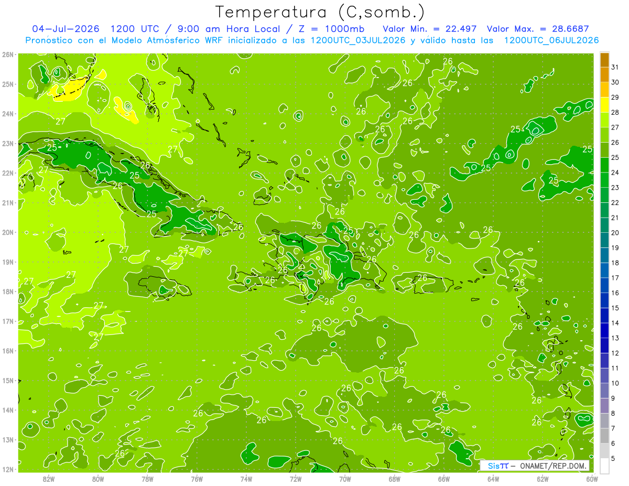Click the "18N" latitude axis label
The image size is (629, 486).
[8, 291]
